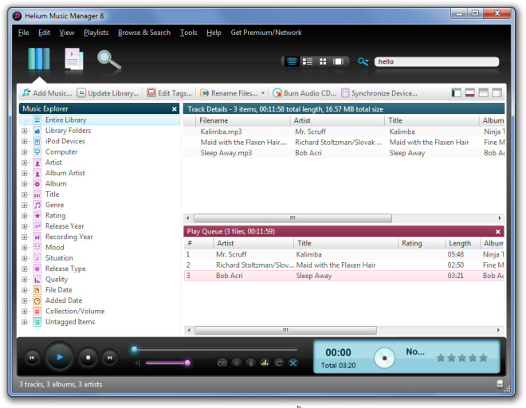Open quick search options icon

[363, 61]
